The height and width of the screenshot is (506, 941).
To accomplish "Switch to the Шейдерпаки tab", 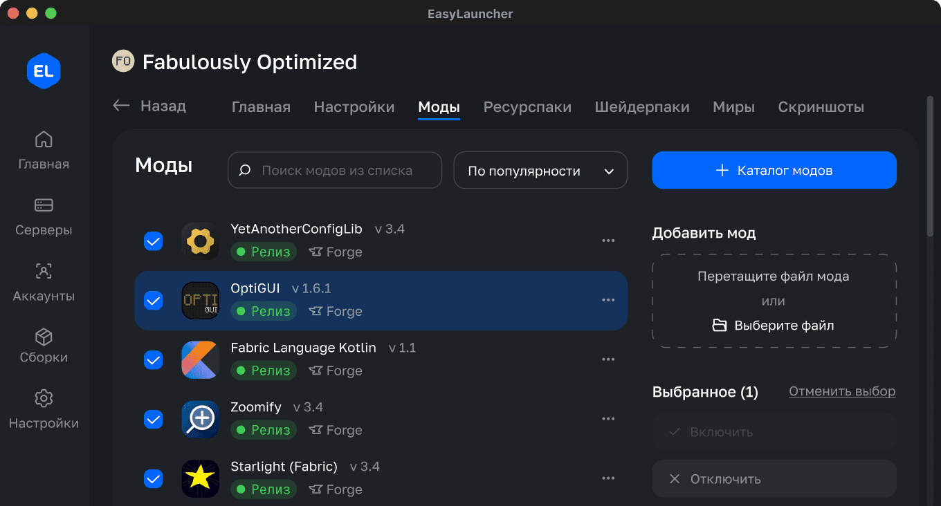I will click(642, 106).
